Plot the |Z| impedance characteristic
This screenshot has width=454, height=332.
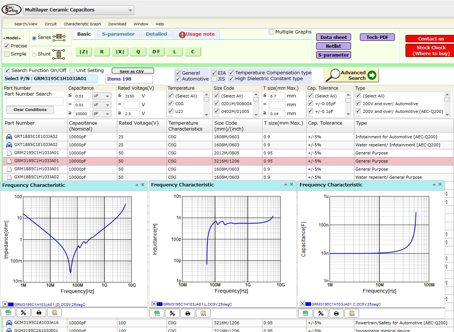click(84, 52)
